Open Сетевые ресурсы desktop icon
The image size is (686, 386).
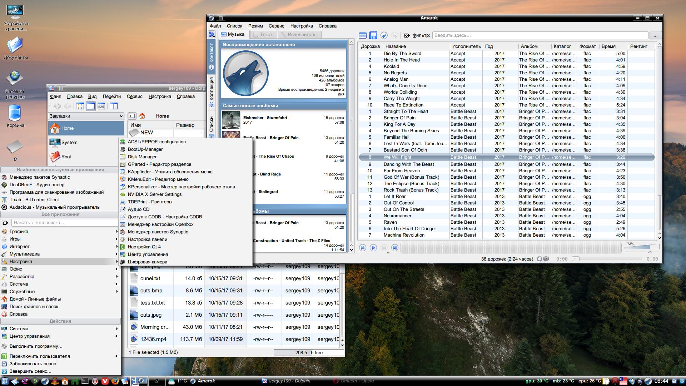pos(15,85)
